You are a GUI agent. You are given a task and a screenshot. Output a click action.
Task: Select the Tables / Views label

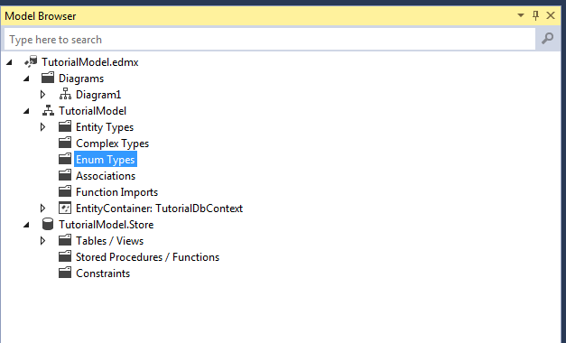[110, 241]
